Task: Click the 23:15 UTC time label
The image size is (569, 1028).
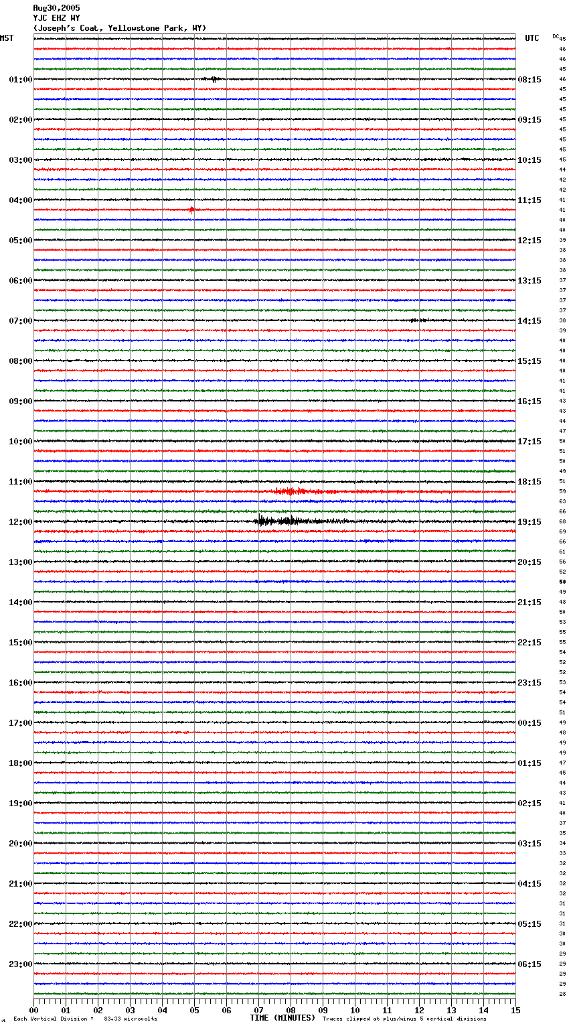Action: click(530, 683)
